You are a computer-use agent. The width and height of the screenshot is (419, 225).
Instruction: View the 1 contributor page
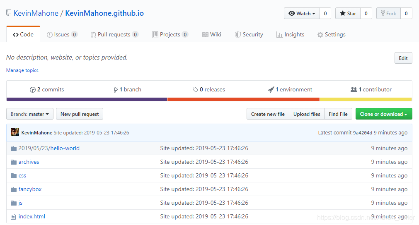click(371, 90)
